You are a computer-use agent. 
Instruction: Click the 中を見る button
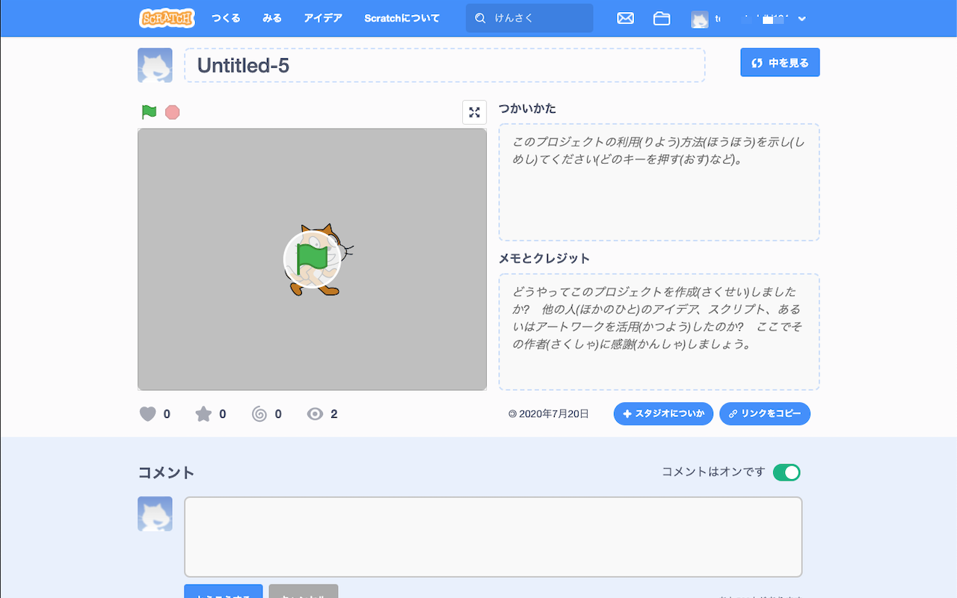pyautogui.click(x=780, y=63)
